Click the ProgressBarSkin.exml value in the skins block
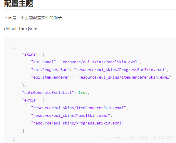The image size is (176, 143). pyautogui.click(x=120, y=70)
